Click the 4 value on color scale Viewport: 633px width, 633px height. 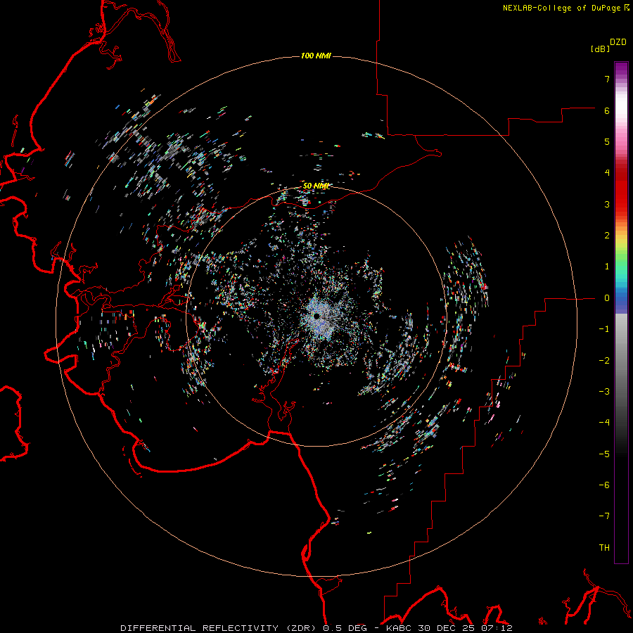tap(606, 173)
